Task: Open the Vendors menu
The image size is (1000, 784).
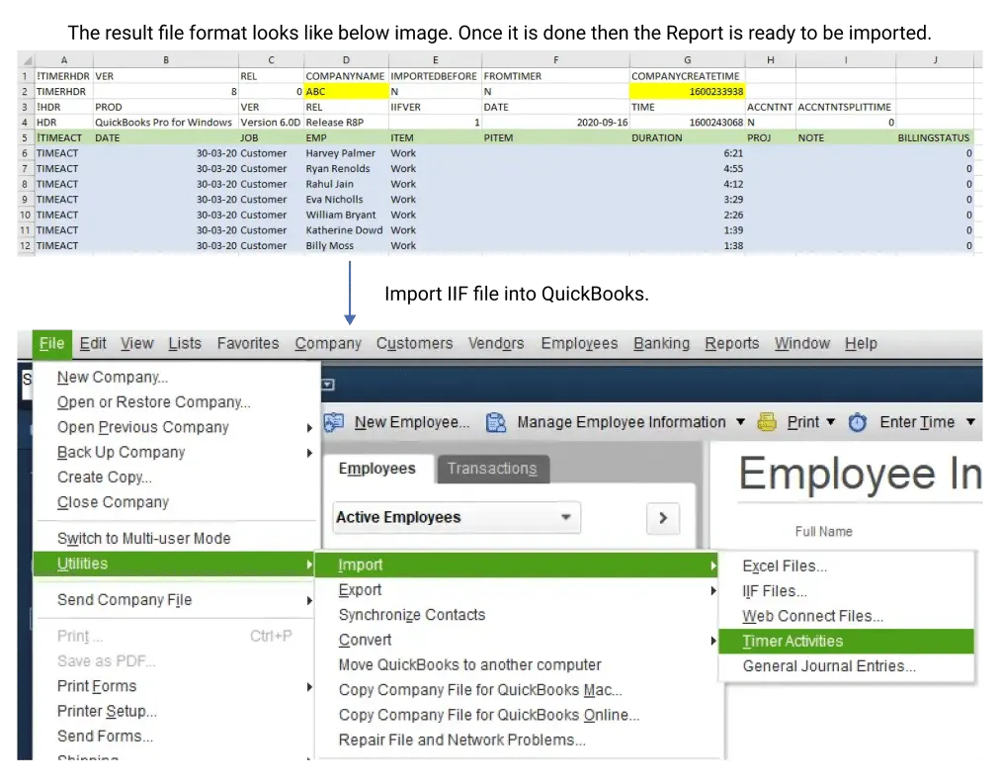Action: coord(496,344)
